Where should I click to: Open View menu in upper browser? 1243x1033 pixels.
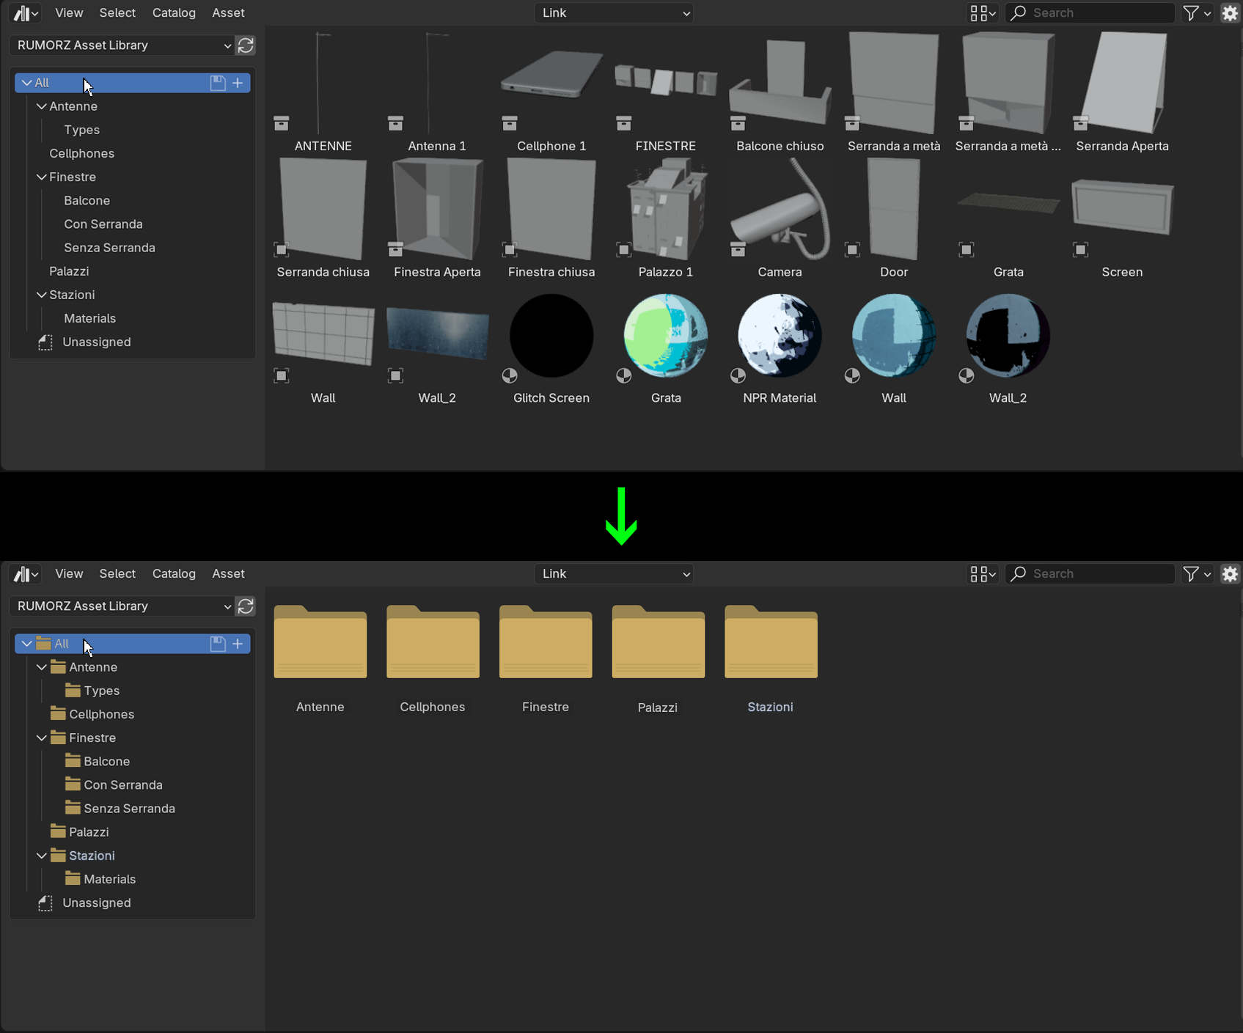pos(69,13)
